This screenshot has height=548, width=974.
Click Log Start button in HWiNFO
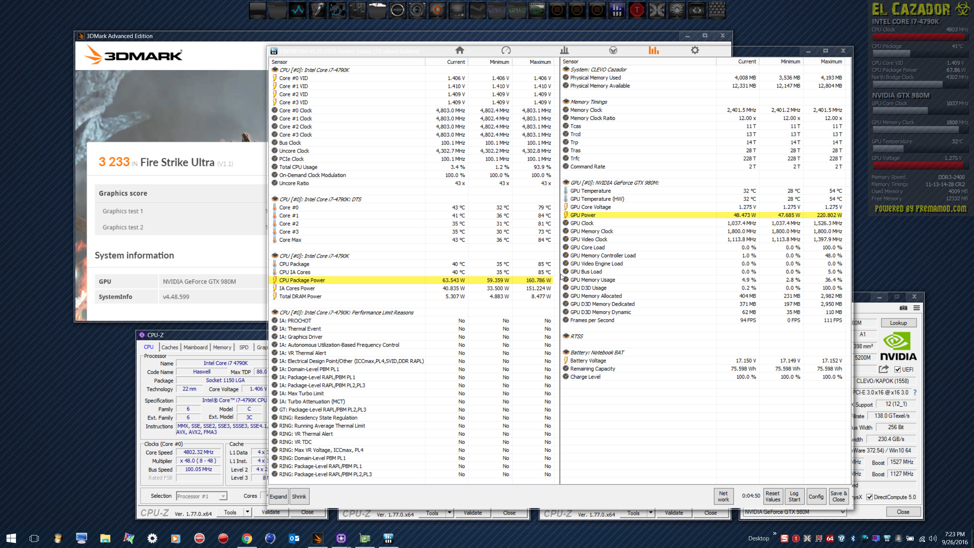tap(794, 496)
